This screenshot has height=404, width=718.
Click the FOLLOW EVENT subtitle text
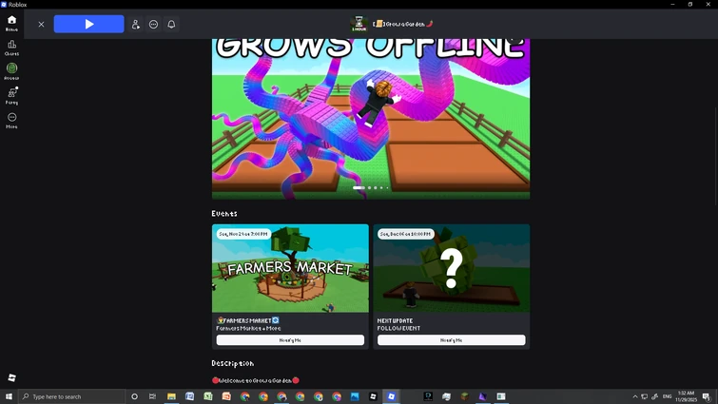398,328
